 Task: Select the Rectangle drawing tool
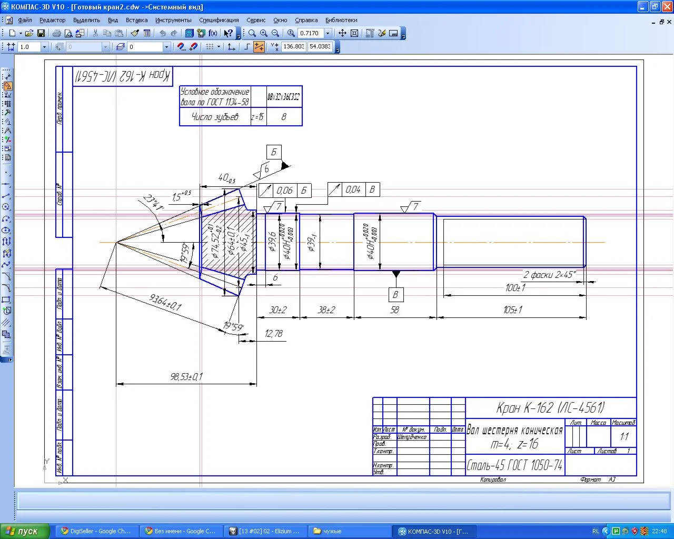(x=6, y=300)
